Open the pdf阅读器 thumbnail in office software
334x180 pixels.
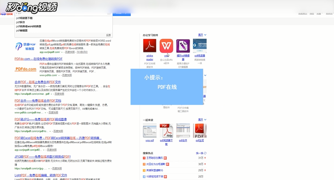(199, 46)
